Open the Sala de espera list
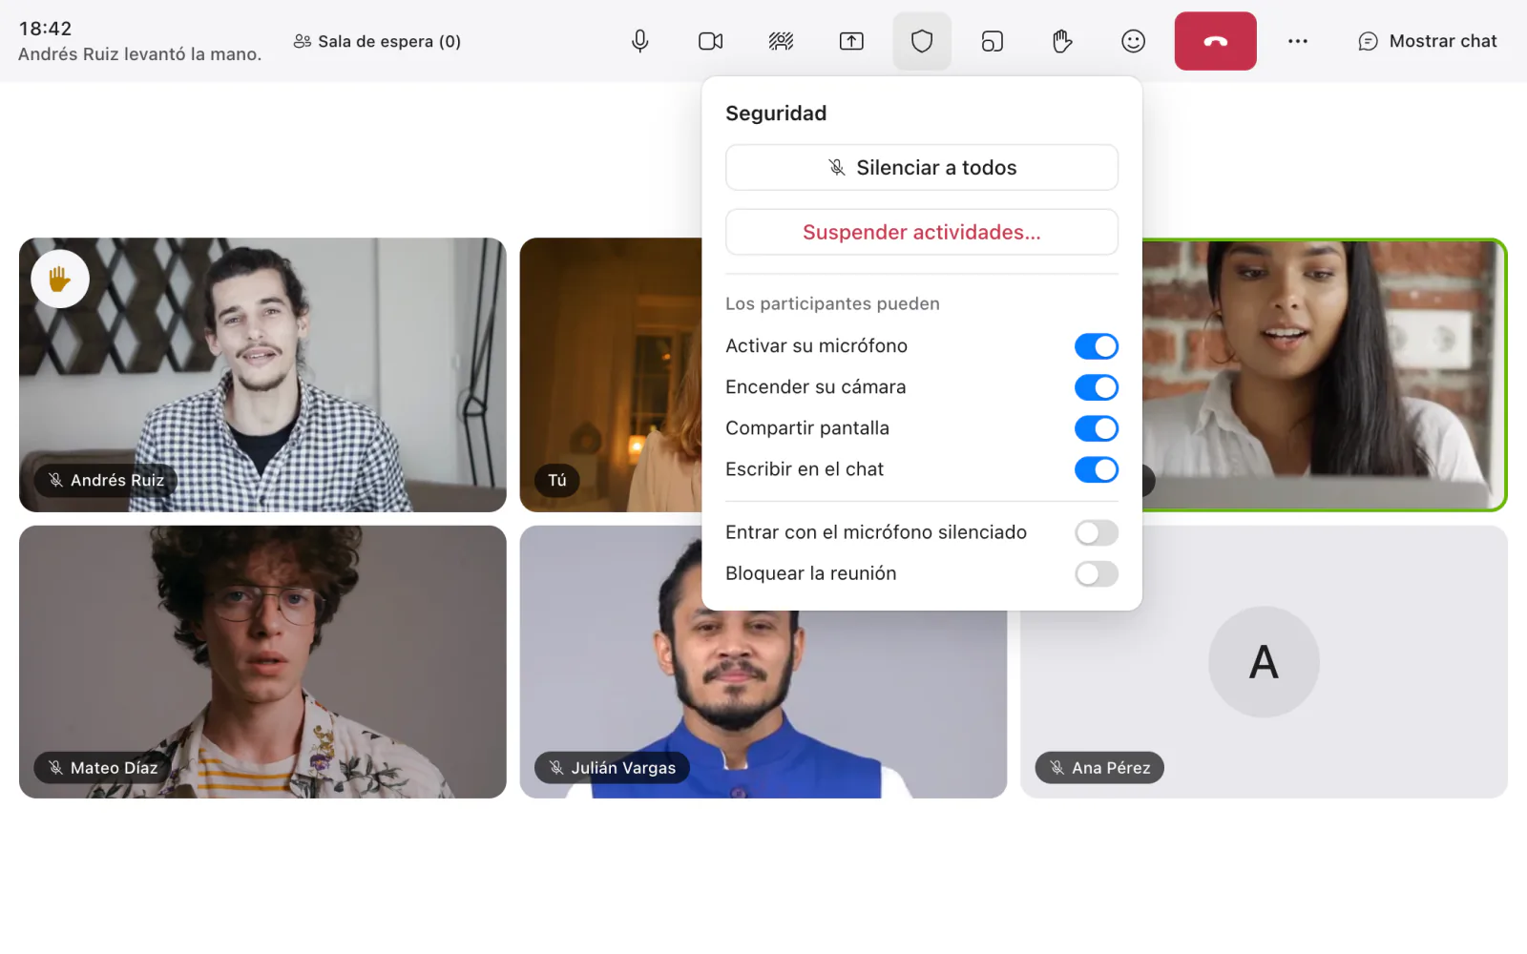The height and width of the screenshot is (954, 1527). [377, 41]
